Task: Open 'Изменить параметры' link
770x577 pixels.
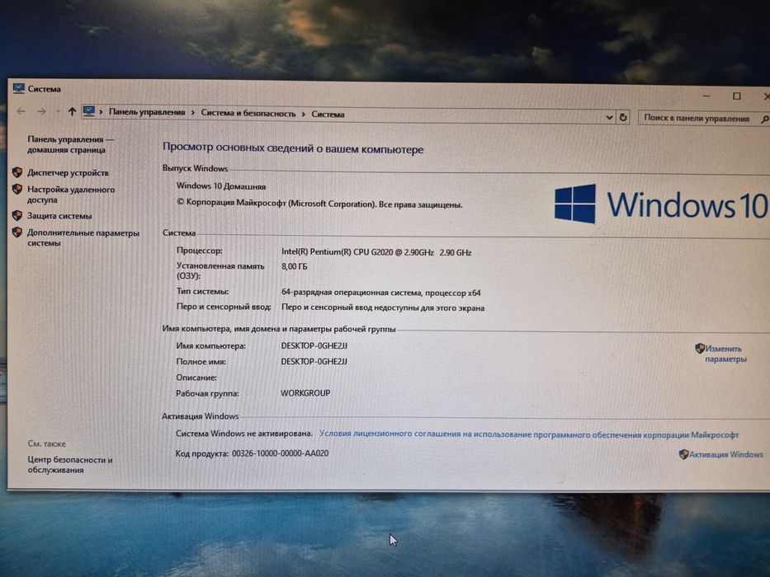Action: coord(725,354)
